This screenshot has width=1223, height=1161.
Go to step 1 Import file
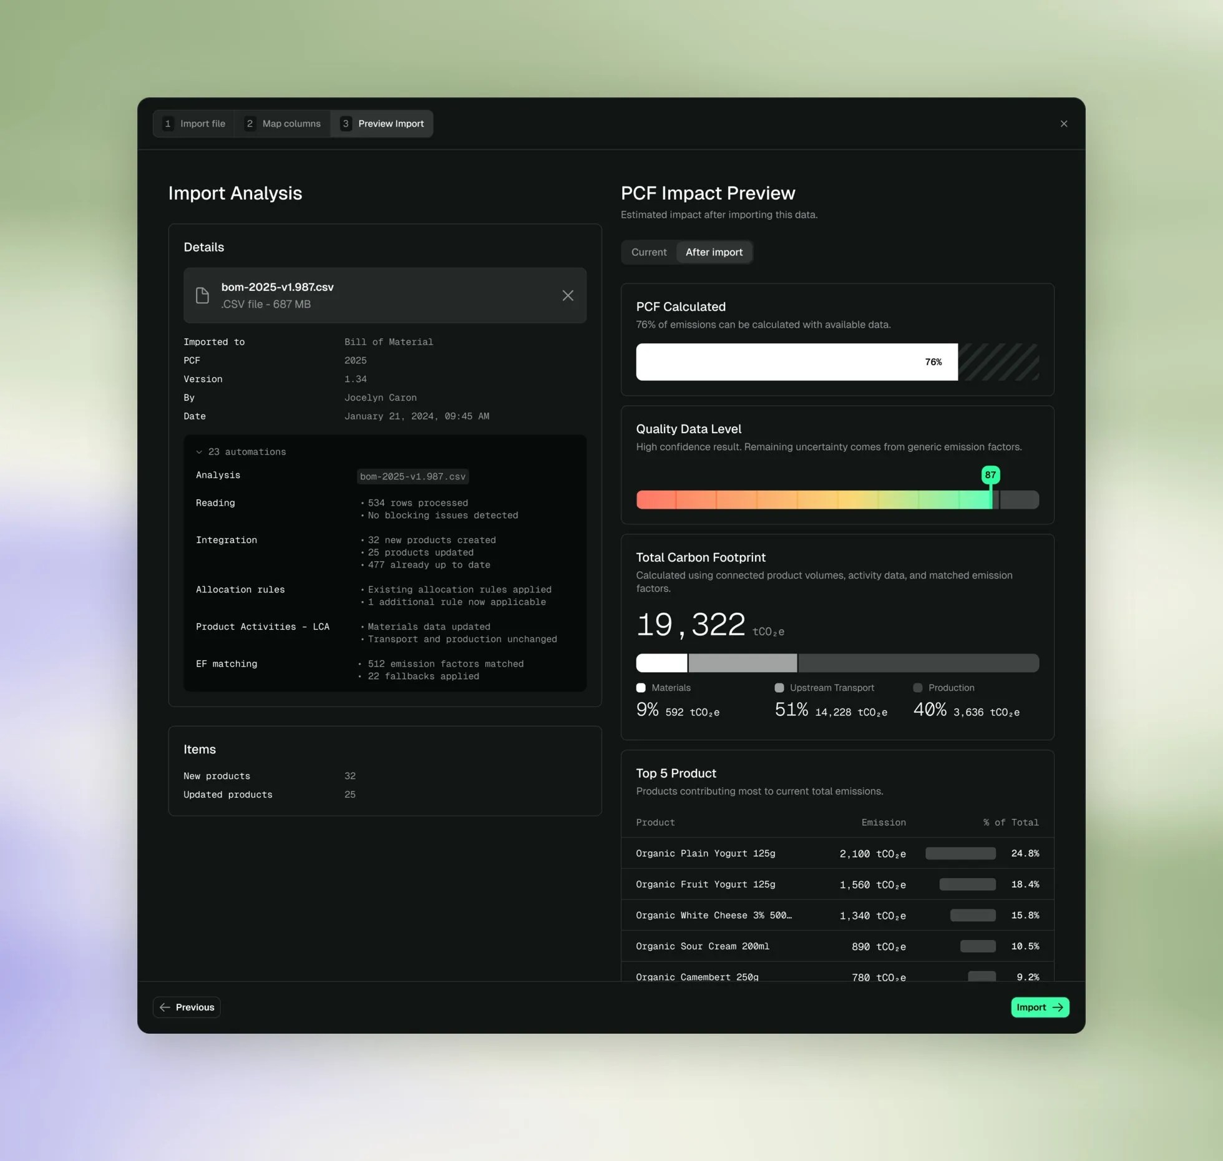[x=194, y=124]
